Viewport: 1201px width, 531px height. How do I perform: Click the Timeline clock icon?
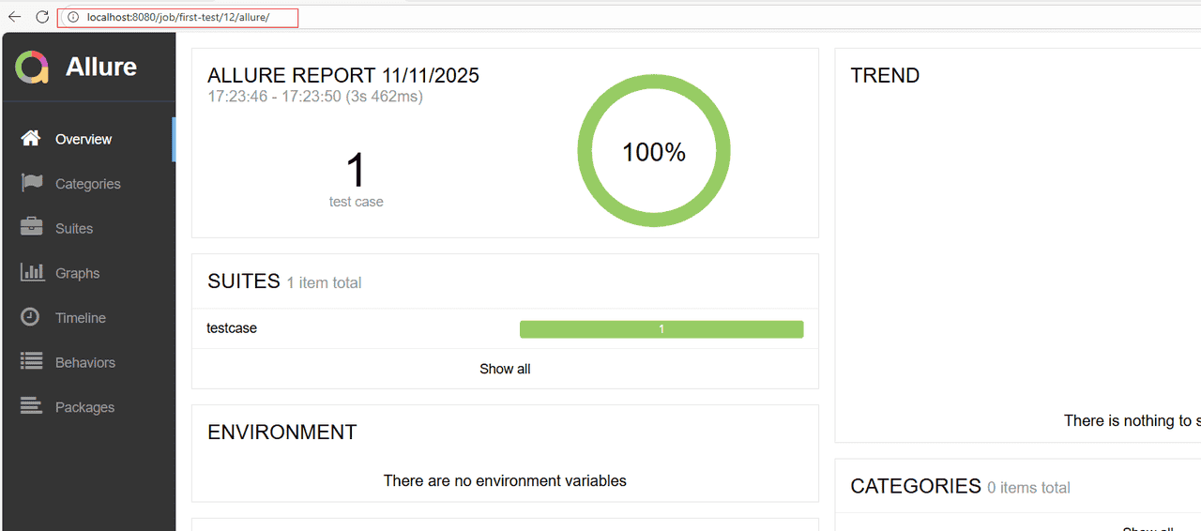click(x=31, y=317)
